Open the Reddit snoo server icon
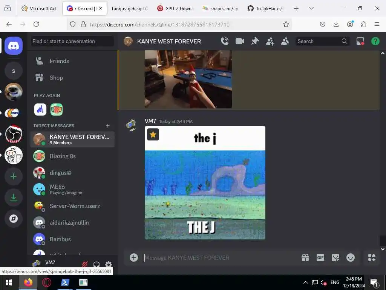Screen dimensions: 386x290 point(14,155)
